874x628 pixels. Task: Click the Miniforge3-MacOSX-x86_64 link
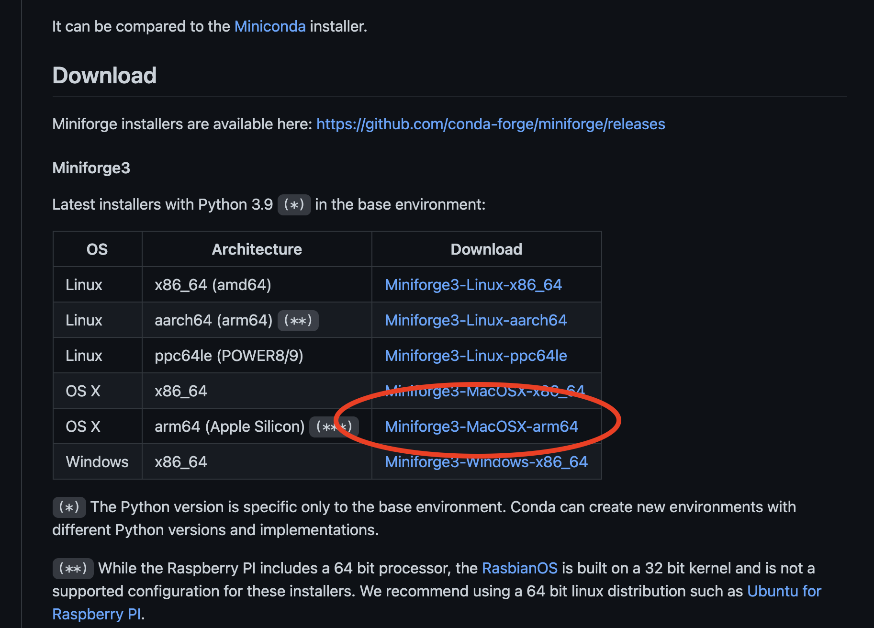tap(484, 391)
